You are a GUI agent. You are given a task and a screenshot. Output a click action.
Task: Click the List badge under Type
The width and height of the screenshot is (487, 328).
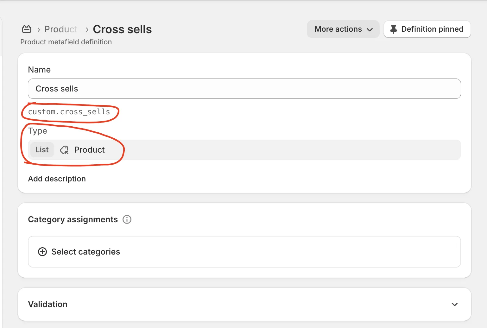[42, 150]
